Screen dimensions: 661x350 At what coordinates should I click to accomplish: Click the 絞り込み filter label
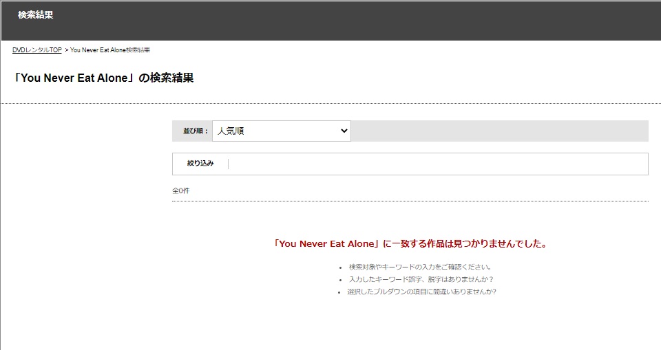200,164
